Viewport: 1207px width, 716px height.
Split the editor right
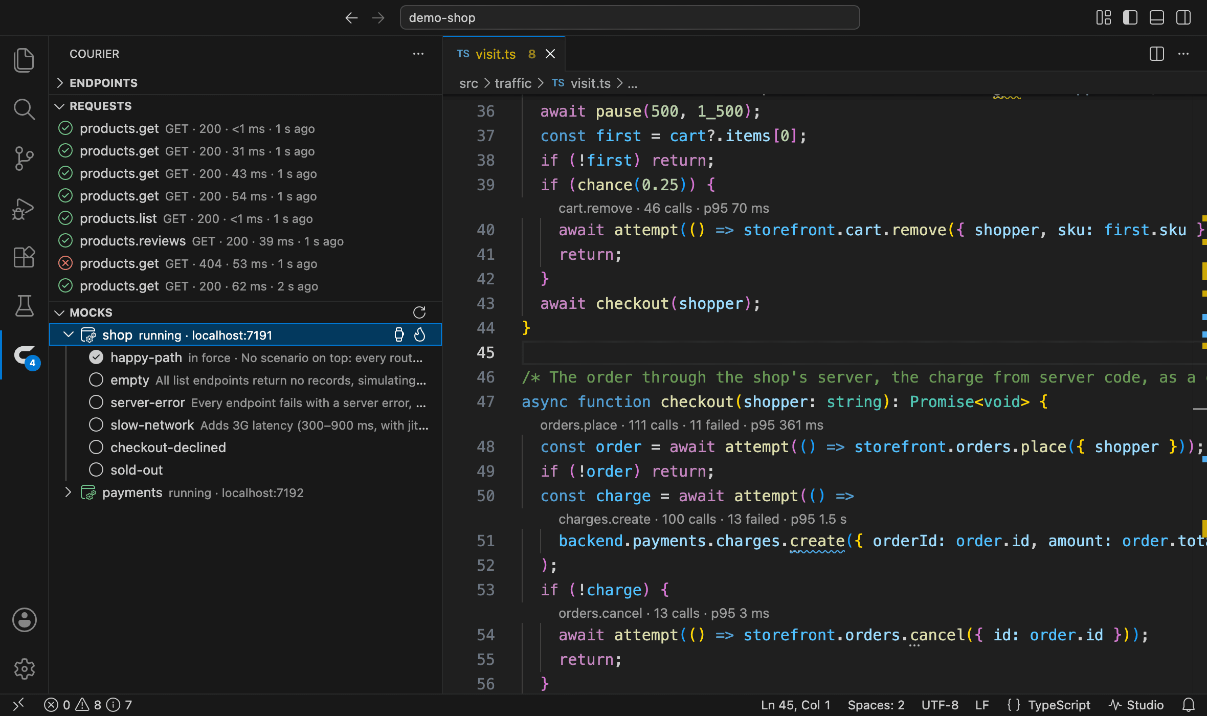click(1157, 54)
